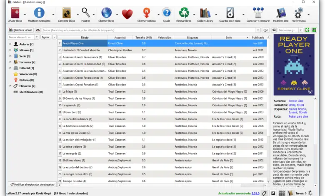Click the Convertir libros icon

(x=67, y=13)
